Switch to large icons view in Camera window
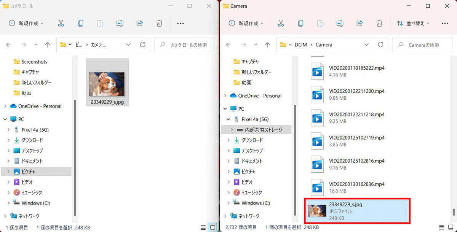This screenshot has height=232, width=457. (451, 227)
